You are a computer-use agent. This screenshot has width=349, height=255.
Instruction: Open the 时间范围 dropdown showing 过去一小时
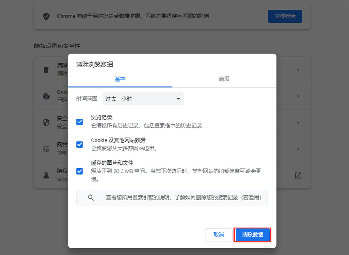(x=143, y=99)
